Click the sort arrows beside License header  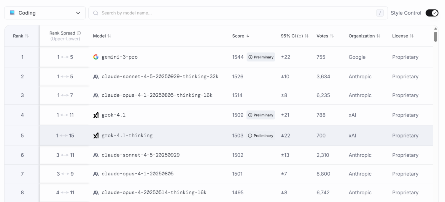(x=412, y=36)
